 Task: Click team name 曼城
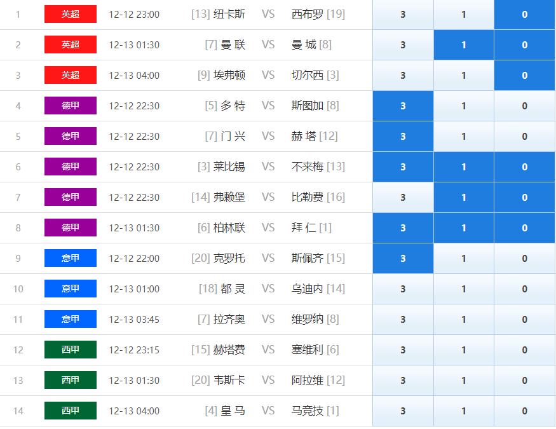[304, 44]
